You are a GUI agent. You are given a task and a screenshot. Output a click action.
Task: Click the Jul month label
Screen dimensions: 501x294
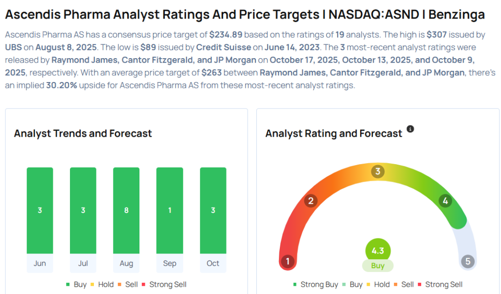tap(83, 263)
